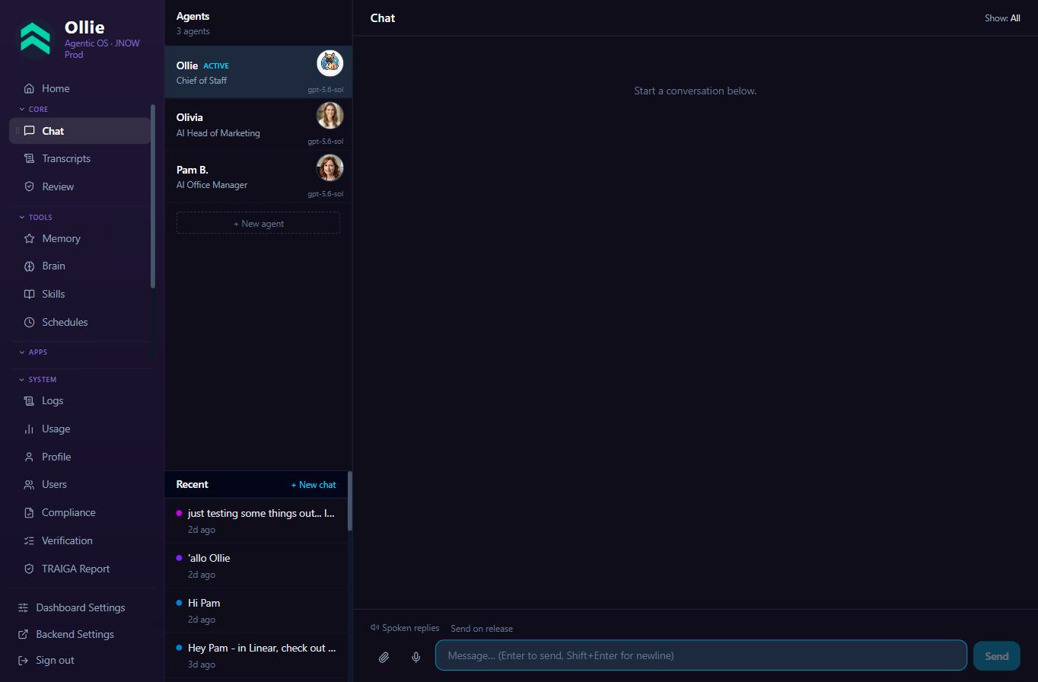Open the Chat page in sidebar

click(80, 131)
